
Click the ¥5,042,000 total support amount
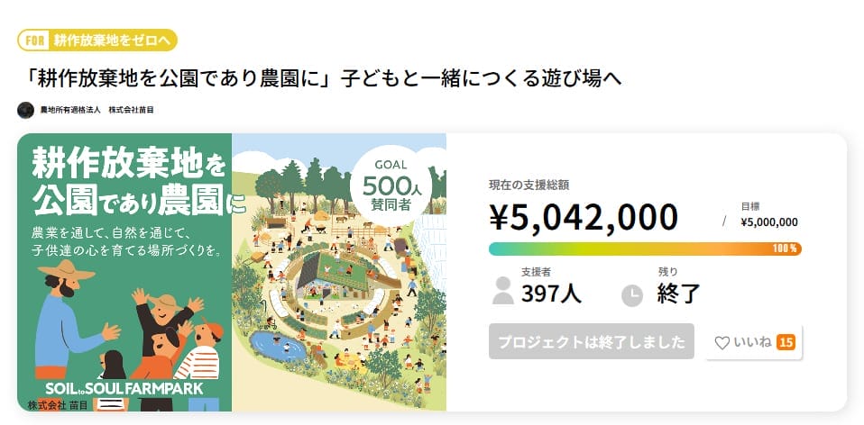pos(583,217)
